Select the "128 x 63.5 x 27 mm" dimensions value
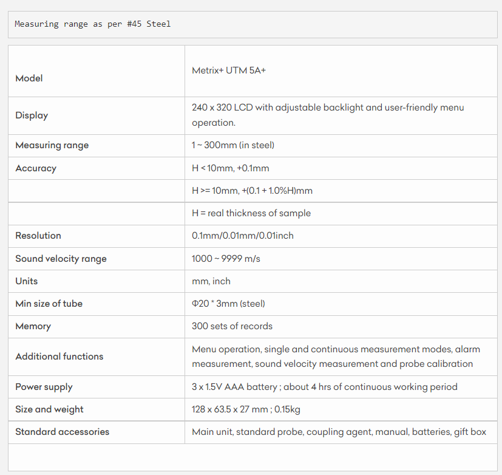 [x=230, y=409]
